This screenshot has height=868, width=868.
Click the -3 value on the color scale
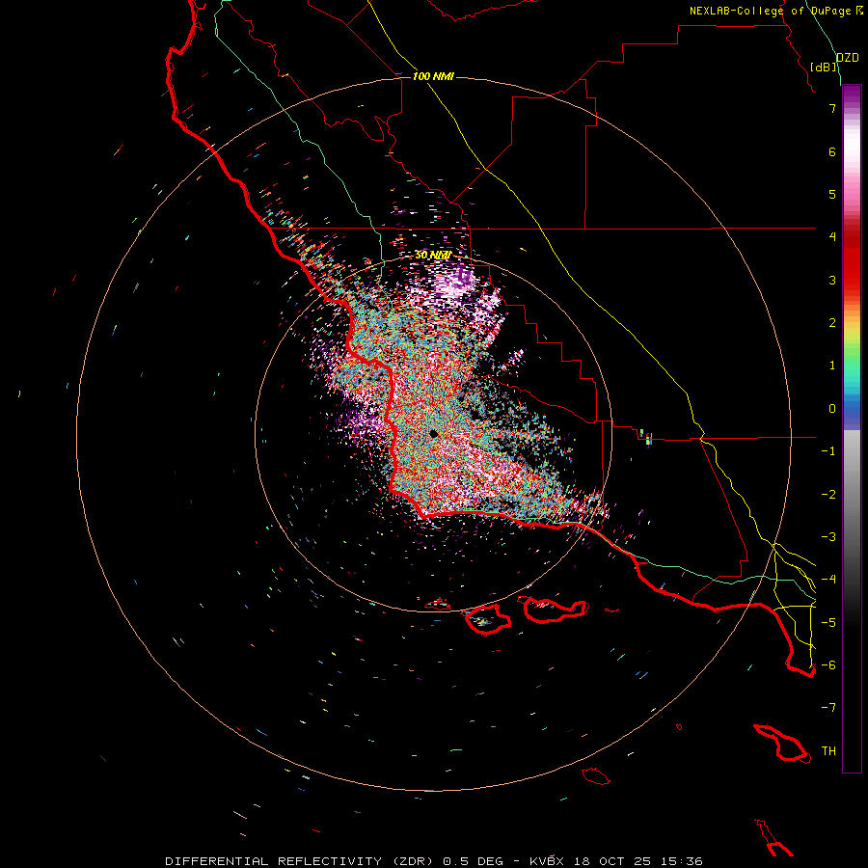[828, 537]
